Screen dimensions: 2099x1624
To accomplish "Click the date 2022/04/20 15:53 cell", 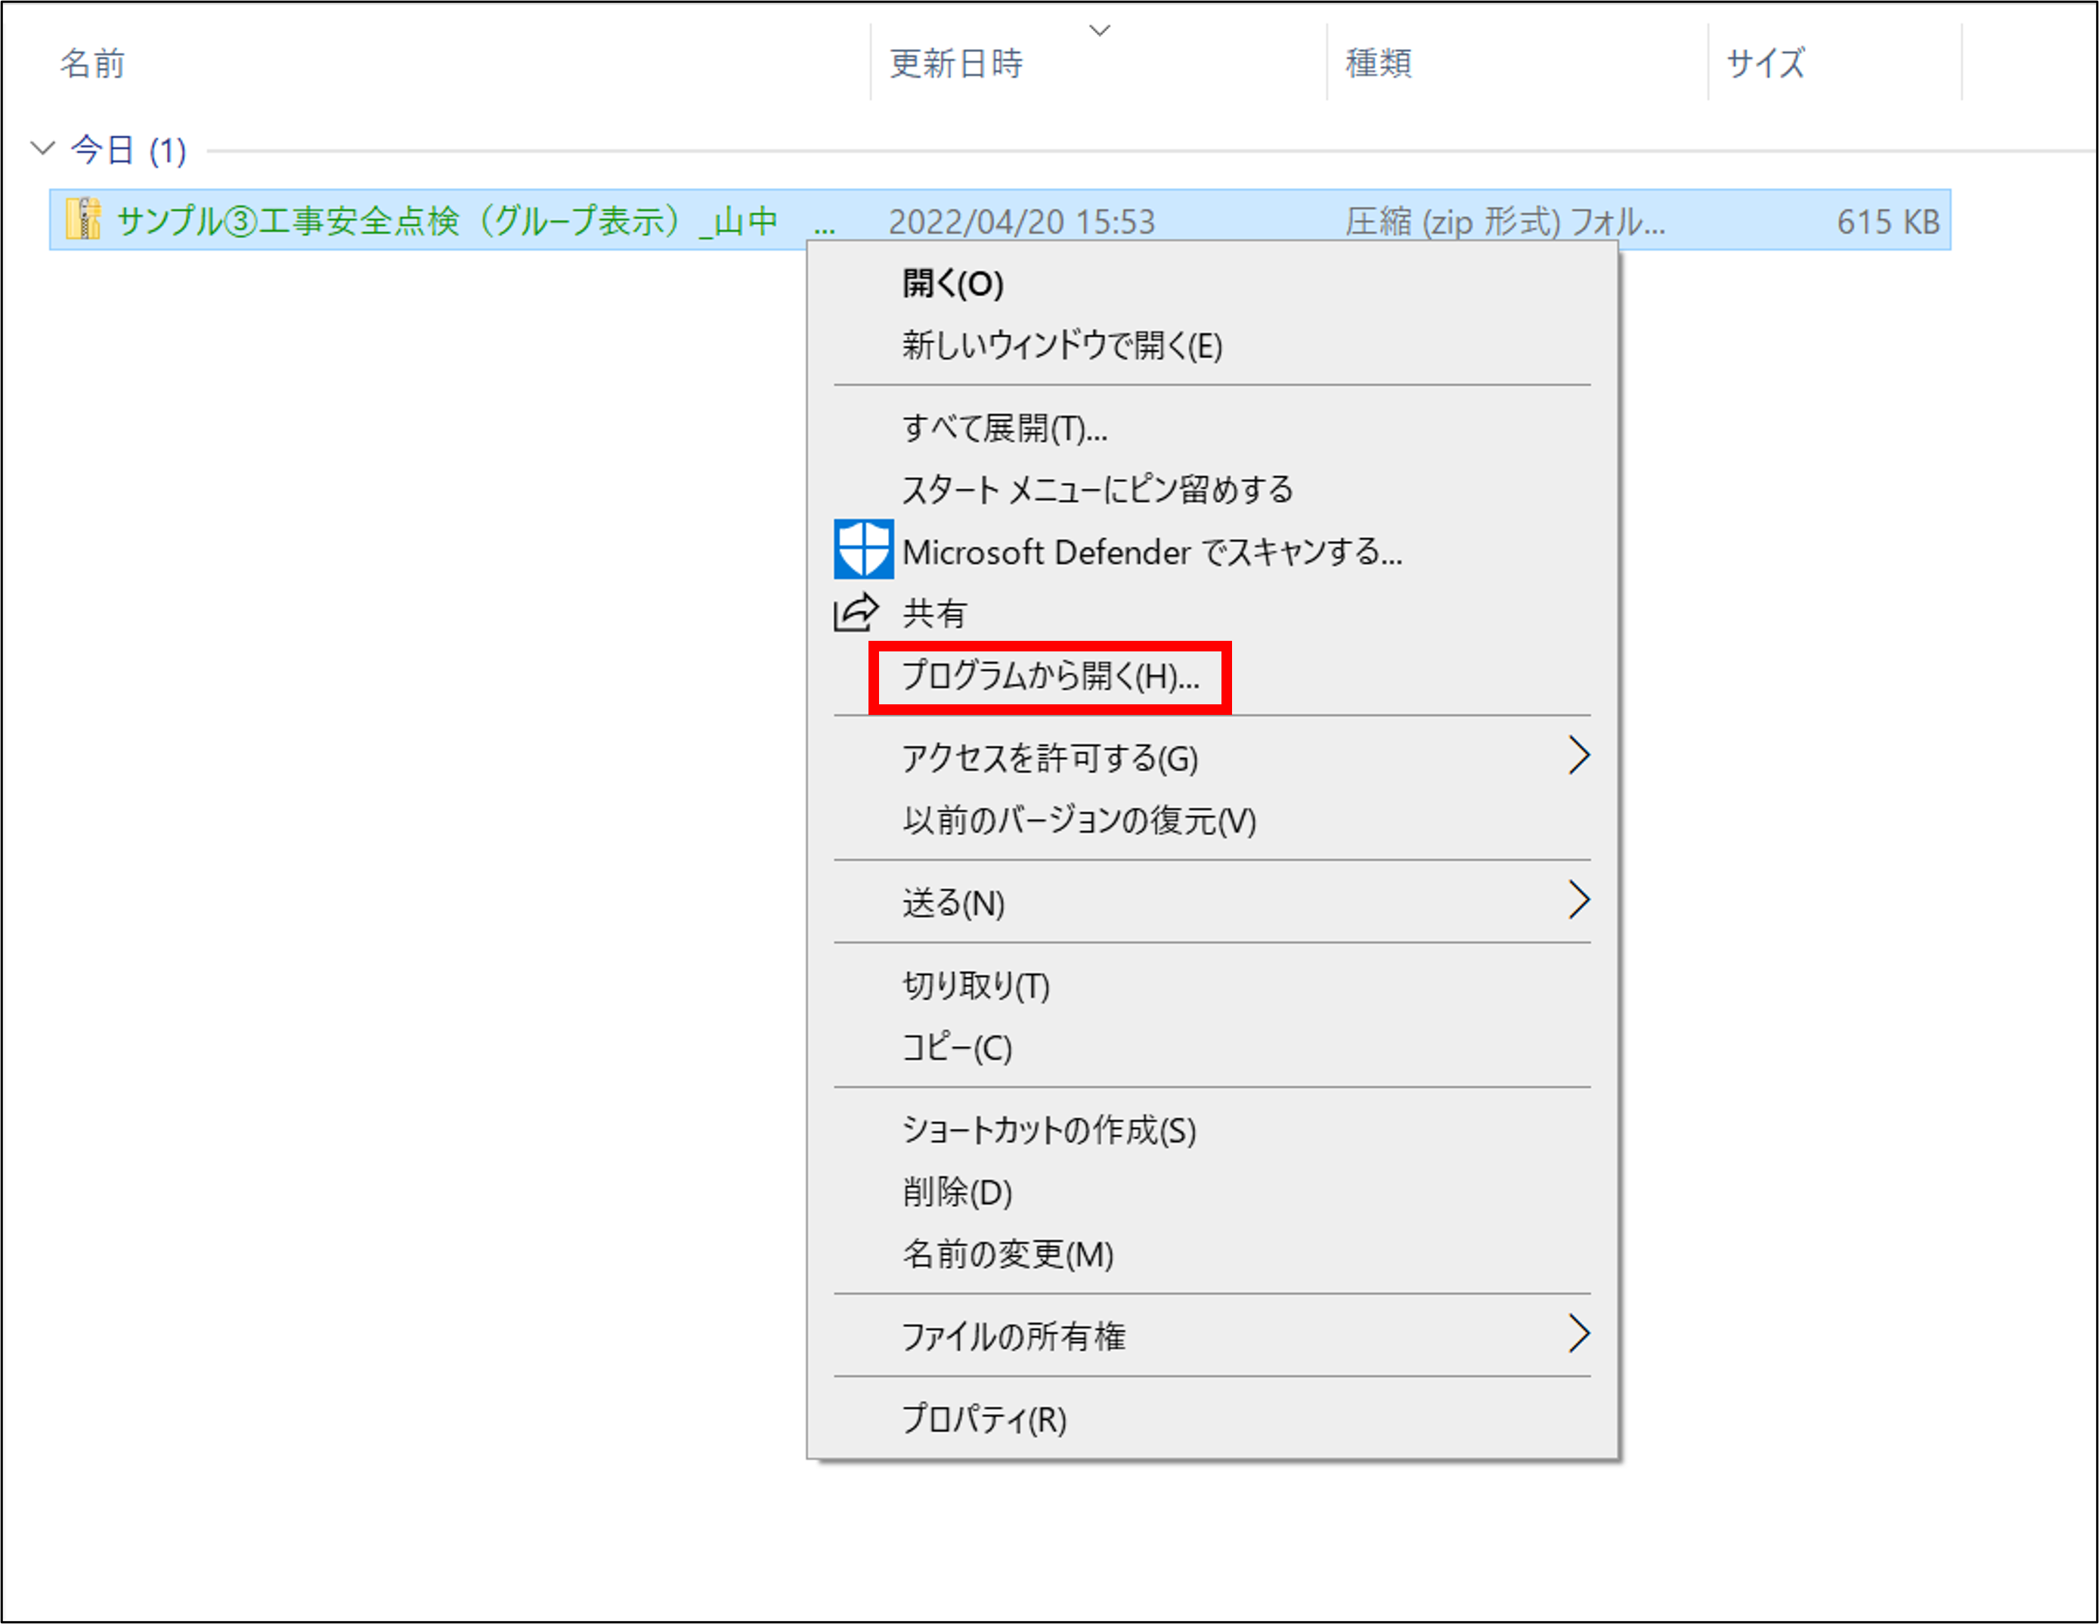I will pyautogui.click(x=1022, y=221).
